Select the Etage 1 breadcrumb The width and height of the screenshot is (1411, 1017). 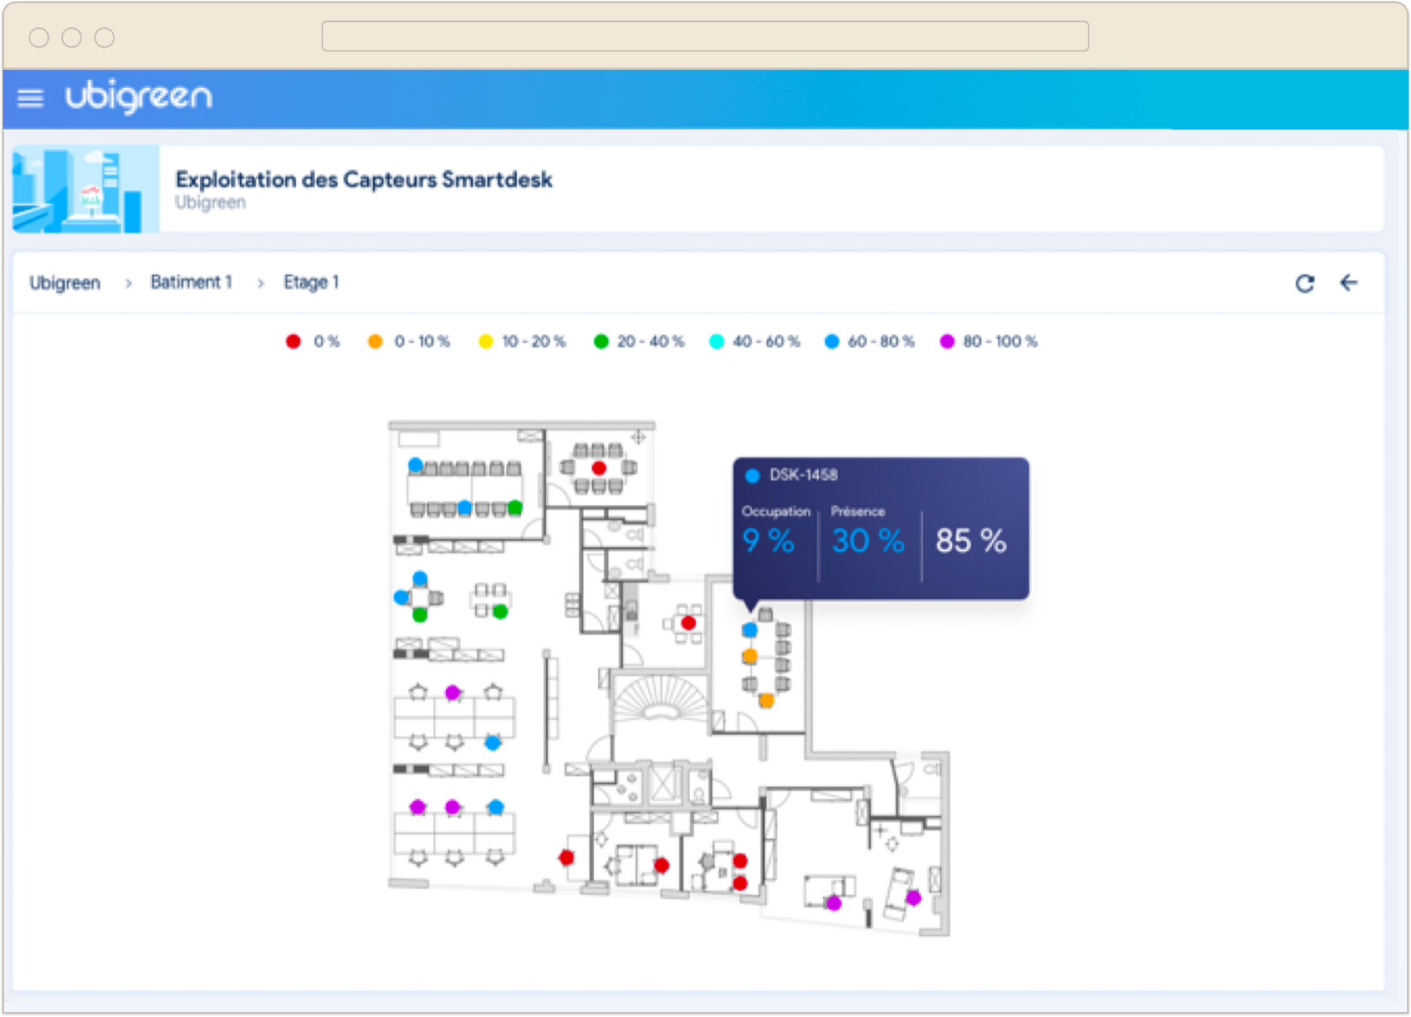tap(312, 282)
